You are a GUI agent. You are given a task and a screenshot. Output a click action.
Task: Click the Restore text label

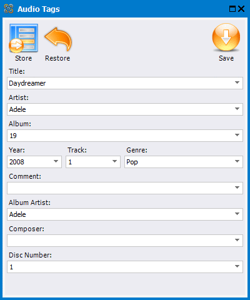tap(57, 58)
